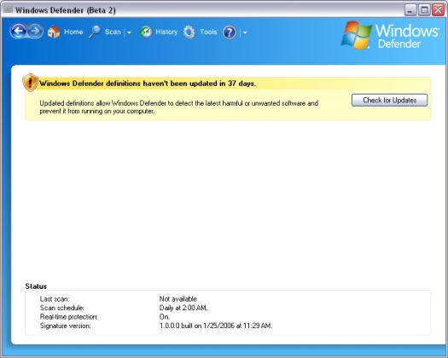Expand the Scan options dropdown arrow
The height and width of the screenshot is (358, 448).
[x=129, y=32]
